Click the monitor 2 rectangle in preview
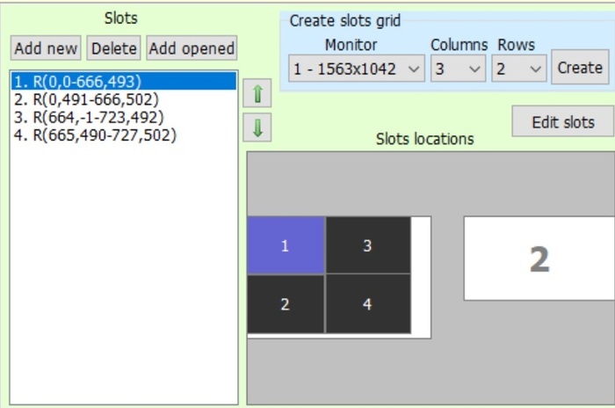 pos(539,259)
